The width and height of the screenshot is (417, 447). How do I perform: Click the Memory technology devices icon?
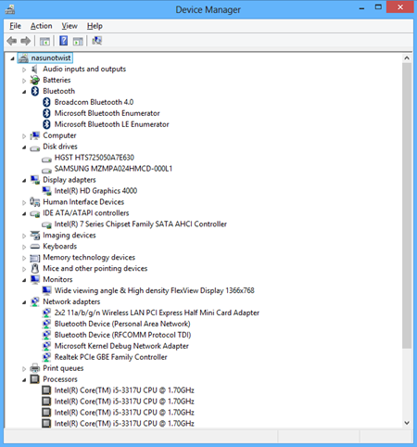[x=35, y=258]
